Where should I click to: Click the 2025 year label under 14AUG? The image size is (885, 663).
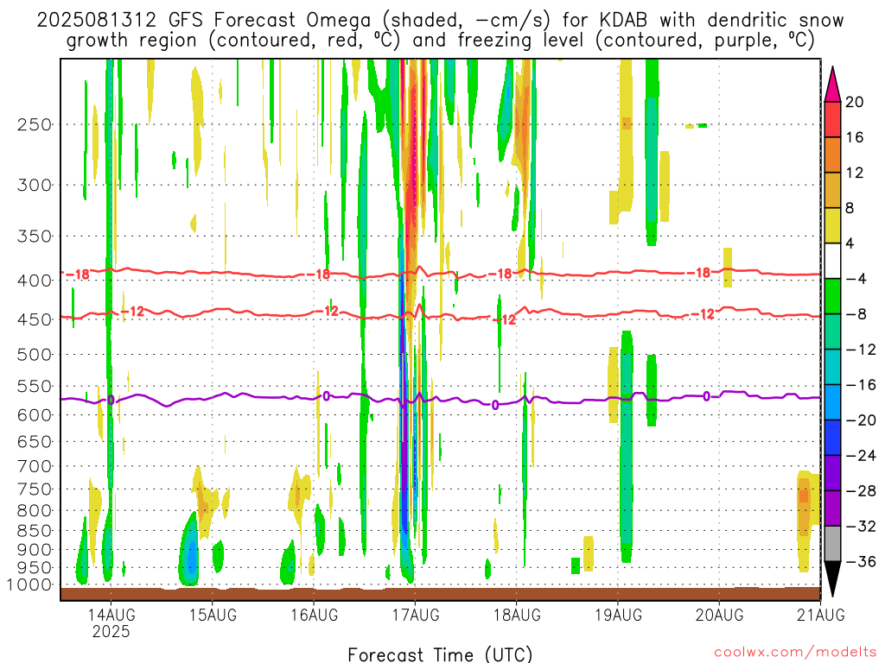click(111, 631)
